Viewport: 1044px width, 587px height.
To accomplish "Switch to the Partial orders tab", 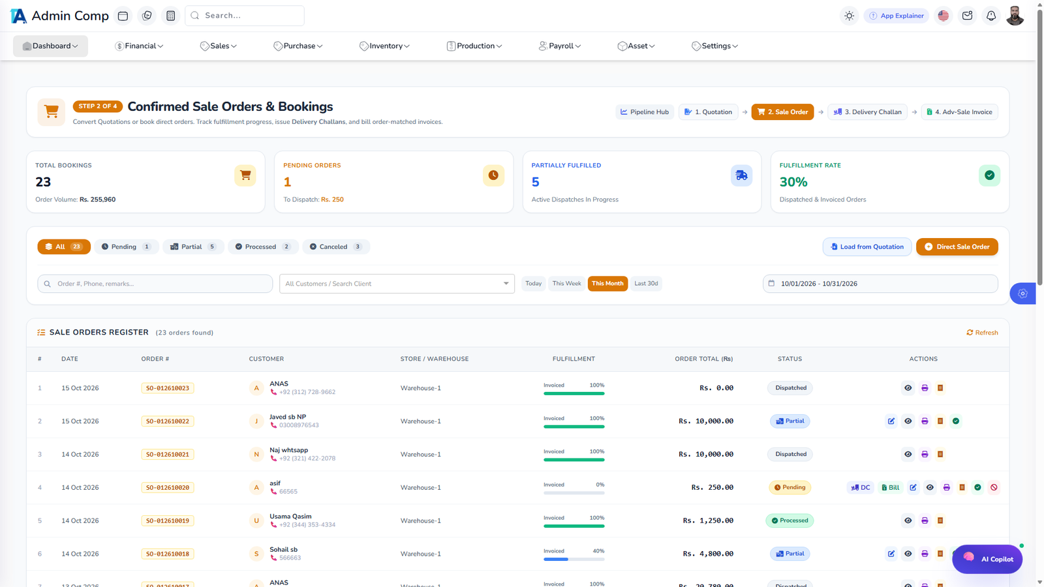I will [x=193, y=247].
